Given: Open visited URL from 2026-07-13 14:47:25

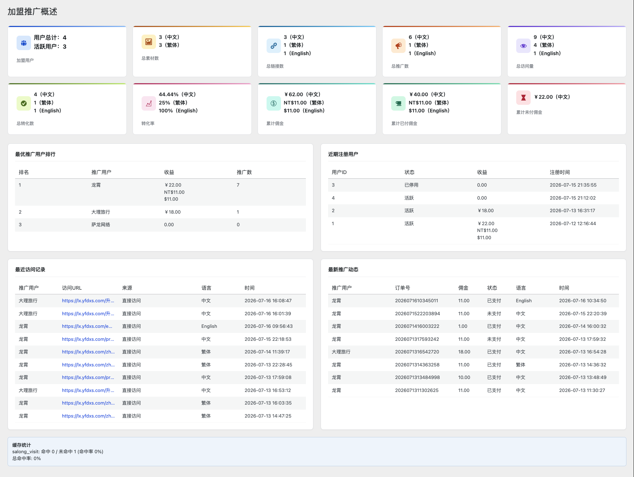Looking at the screenshot, I should click(x=88, y=416).
